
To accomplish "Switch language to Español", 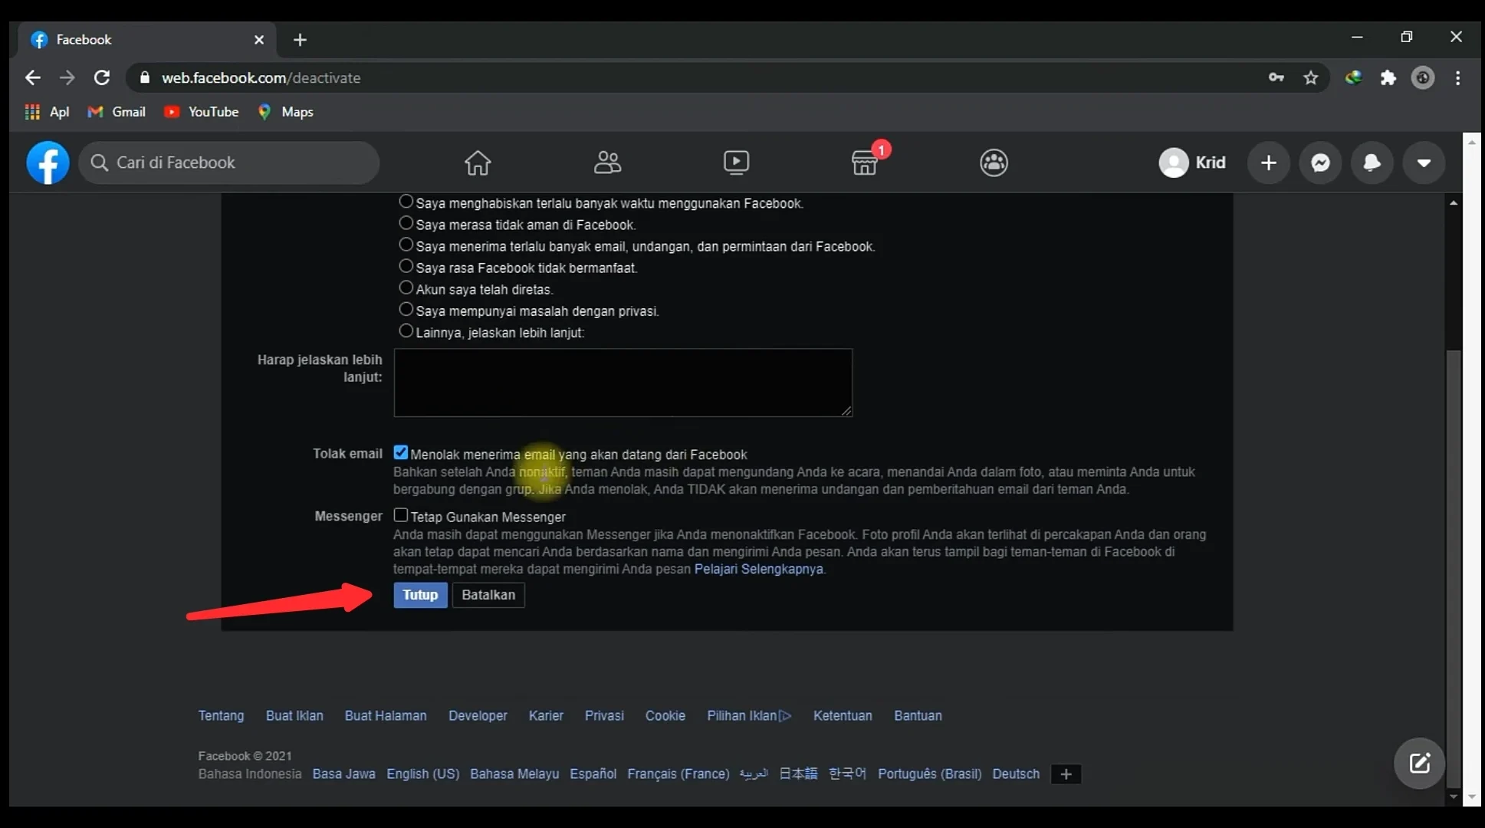I will [593, 774].
